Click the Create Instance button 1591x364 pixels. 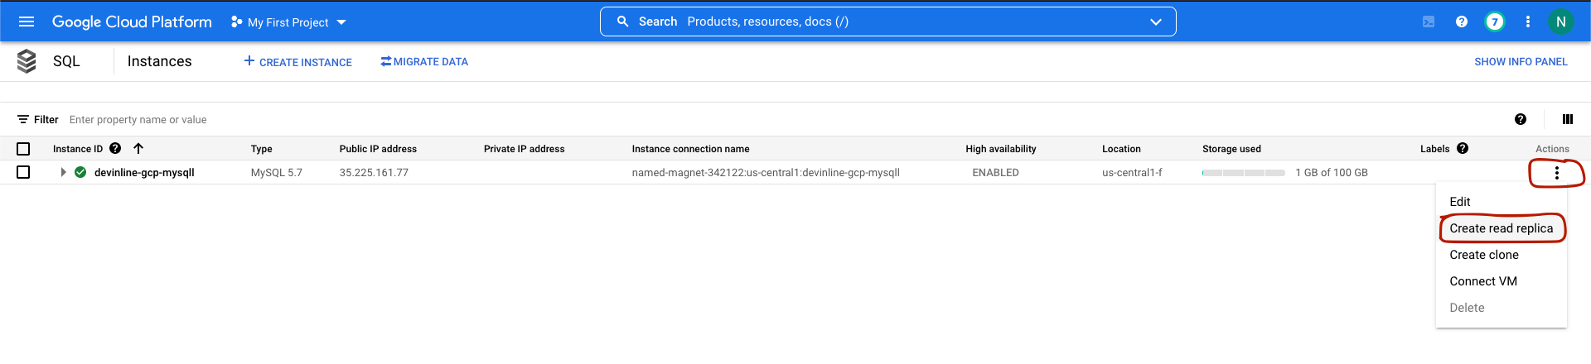tap(297, 62)
